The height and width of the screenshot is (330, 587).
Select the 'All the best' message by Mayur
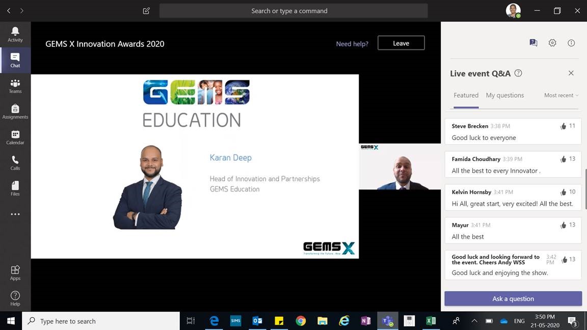(468, 236)
